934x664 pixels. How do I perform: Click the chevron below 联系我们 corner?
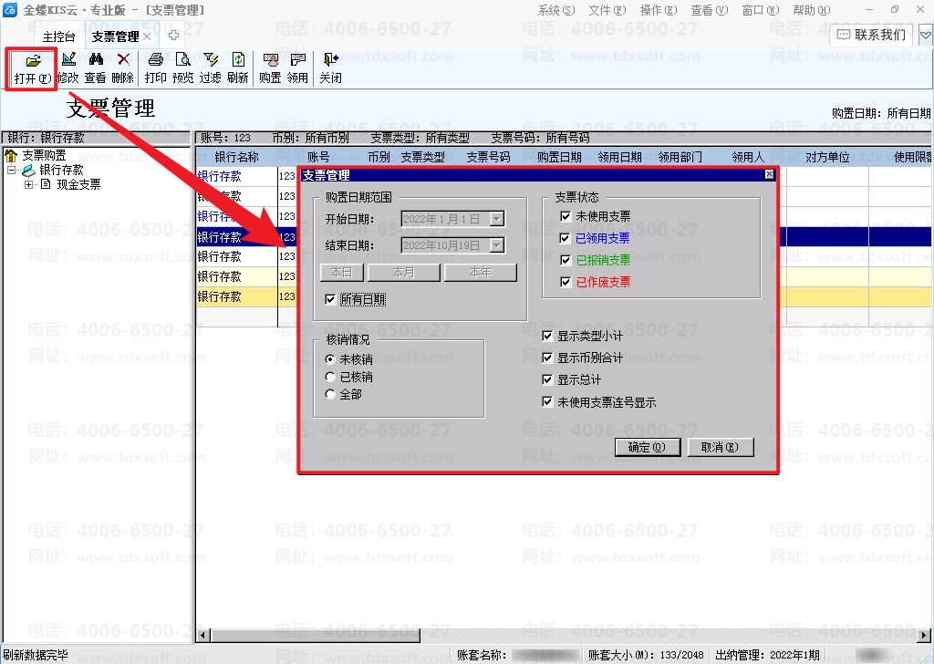coord(926,36)
